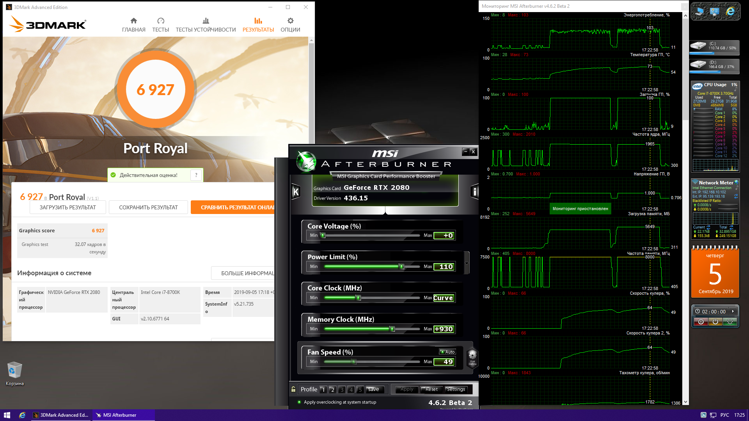Screen dimensions: 749x421
Task: Click the User Define fan gear icon
Action: pos(472,356)
